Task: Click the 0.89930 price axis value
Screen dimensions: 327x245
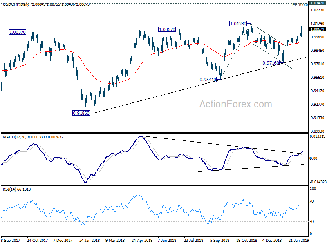Action: pos(318,131)
